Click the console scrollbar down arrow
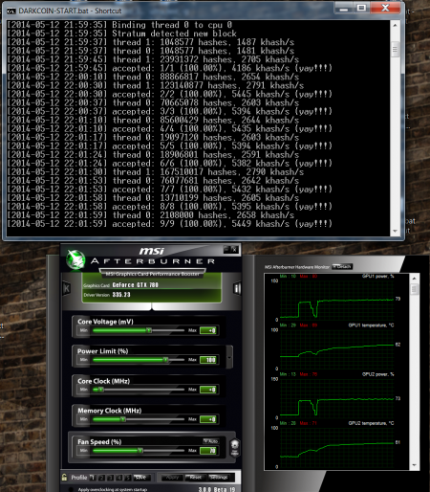430x492 pixels. pyautogui.click(x=395, y=231)
